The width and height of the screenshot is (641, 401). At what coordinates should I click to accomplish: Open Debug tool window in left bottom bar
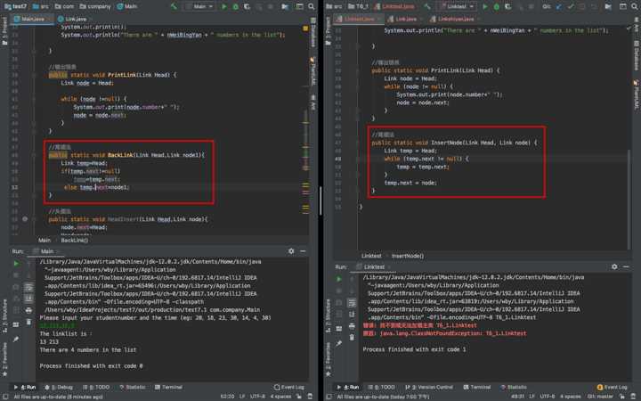59,387
